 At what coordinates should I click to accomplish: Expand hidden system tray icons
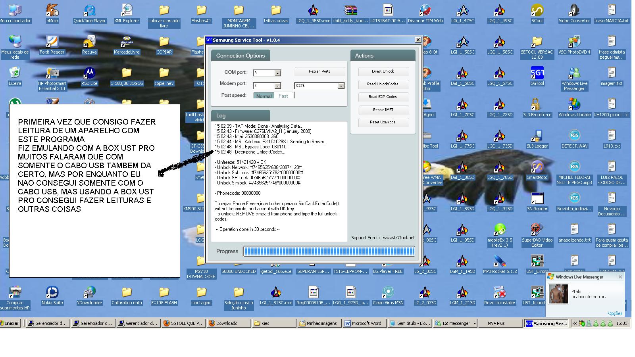[x=575, y=324]
